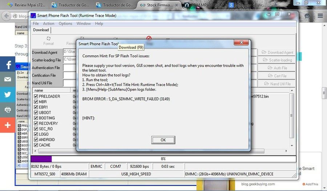
Task: Click the Auth File browse button
Action: coord(277,68)
